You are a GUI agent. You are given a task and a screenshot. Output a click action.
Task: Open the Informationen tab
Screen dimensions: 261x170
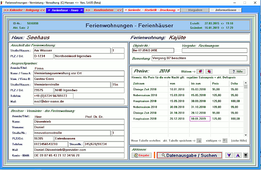[x=225, y=10]
